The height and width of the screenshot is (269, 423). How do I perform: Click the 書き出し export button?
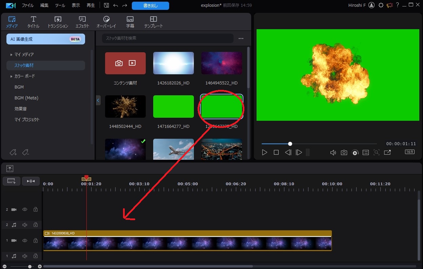point(150,5)
